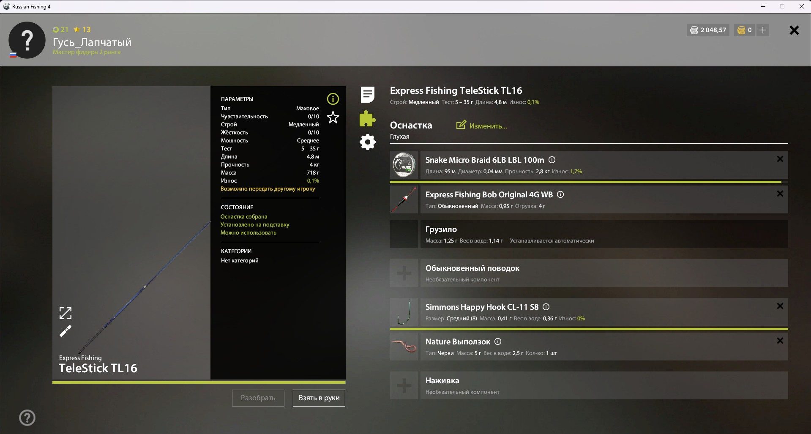811x434 pixels.
Task: Click the star rating 13 indicator
Action: click(82, 30)
